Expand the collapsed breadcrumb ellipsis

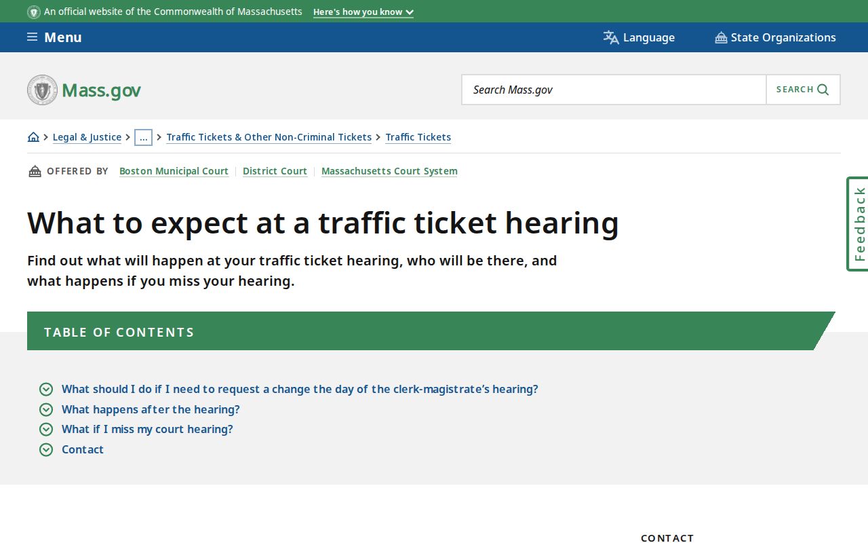[143, 137]
